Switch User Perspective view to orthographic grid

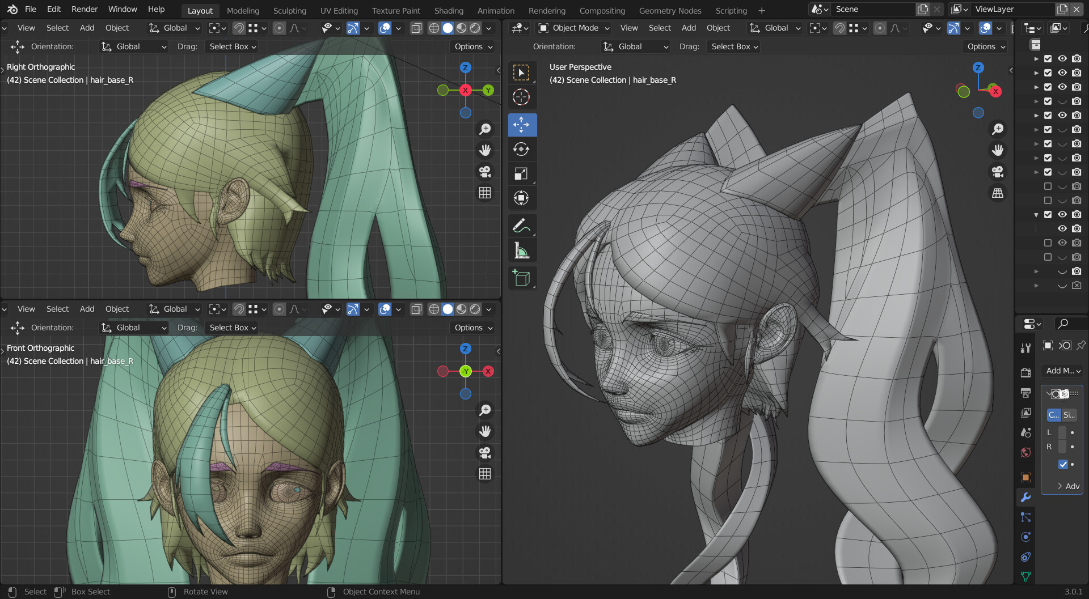(998, 193)
